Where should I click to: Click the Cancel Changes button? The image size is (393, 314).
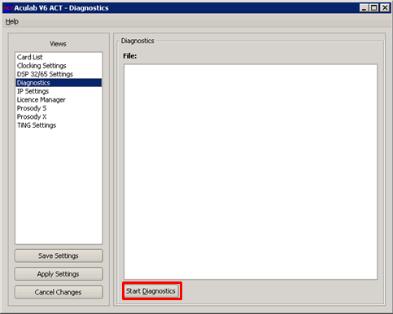59,292
